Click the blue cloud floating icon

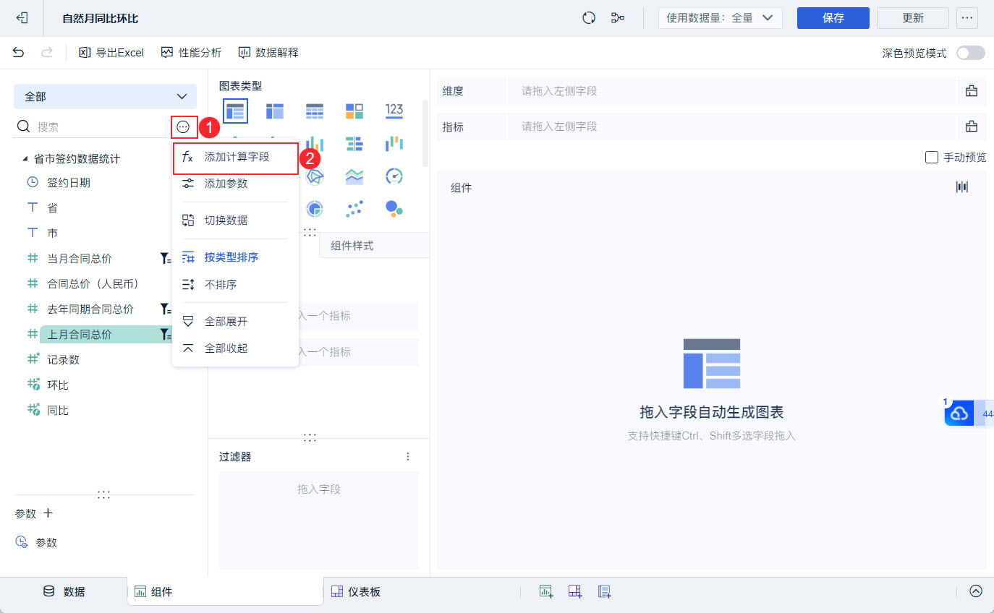(959, 413)
